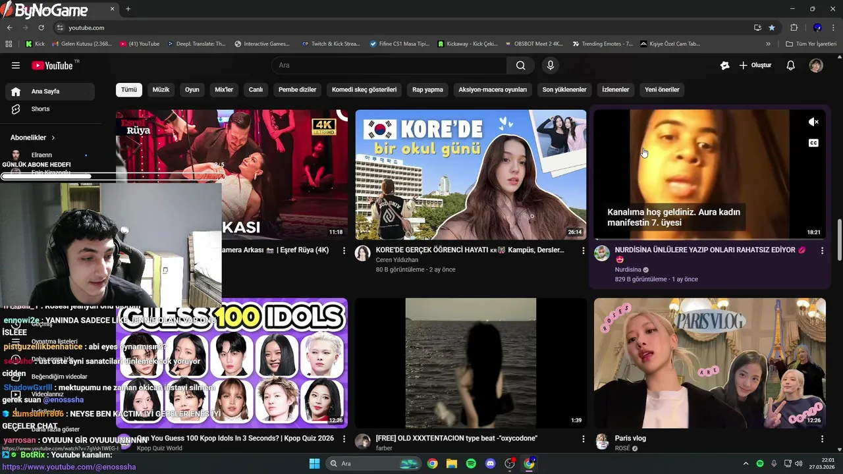
Task: Select the Oyun filter chip
Action: tap(192, 90)
